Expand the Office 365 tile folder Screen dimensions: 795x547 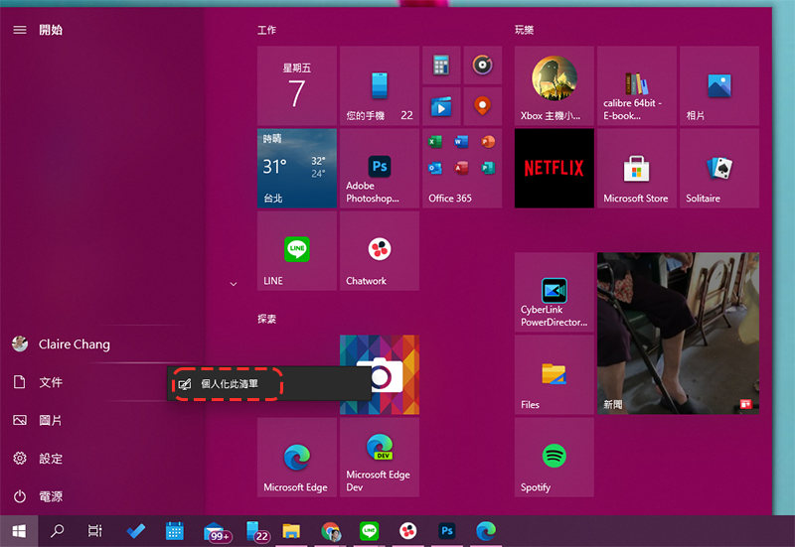click(461, 168)
